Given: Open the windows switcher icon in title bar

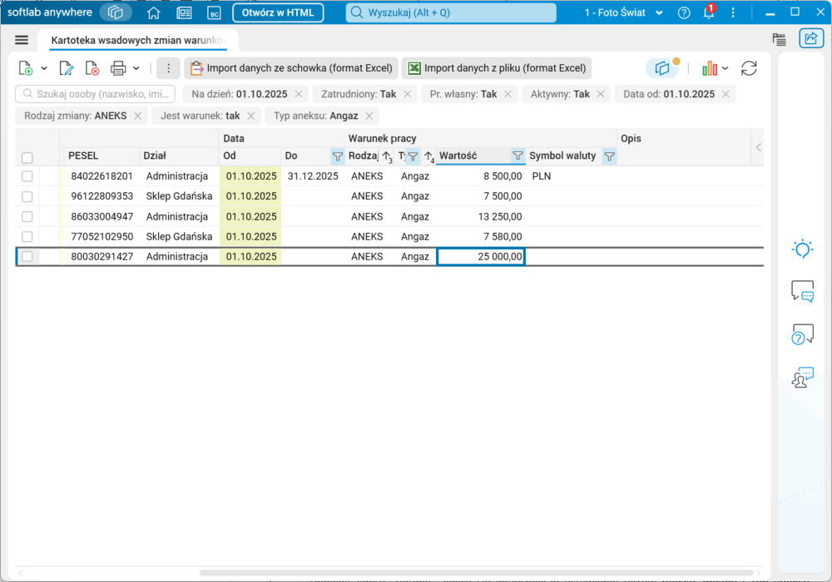Looking at the screenshot, I should [115, 12].
